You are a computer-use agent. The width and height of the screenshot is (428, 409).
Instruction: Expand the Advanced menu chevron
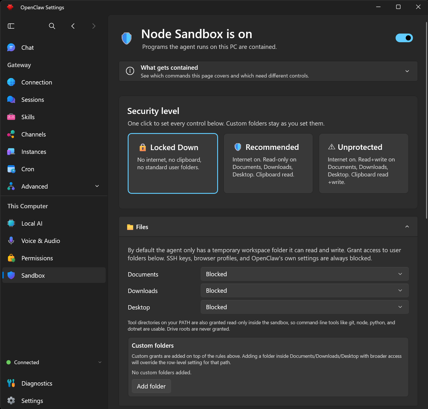[x=97, y=186]
